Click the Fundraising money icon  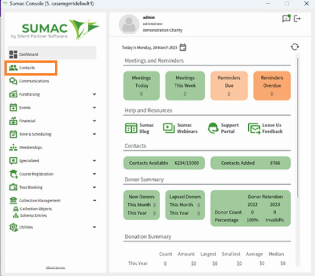13,94
